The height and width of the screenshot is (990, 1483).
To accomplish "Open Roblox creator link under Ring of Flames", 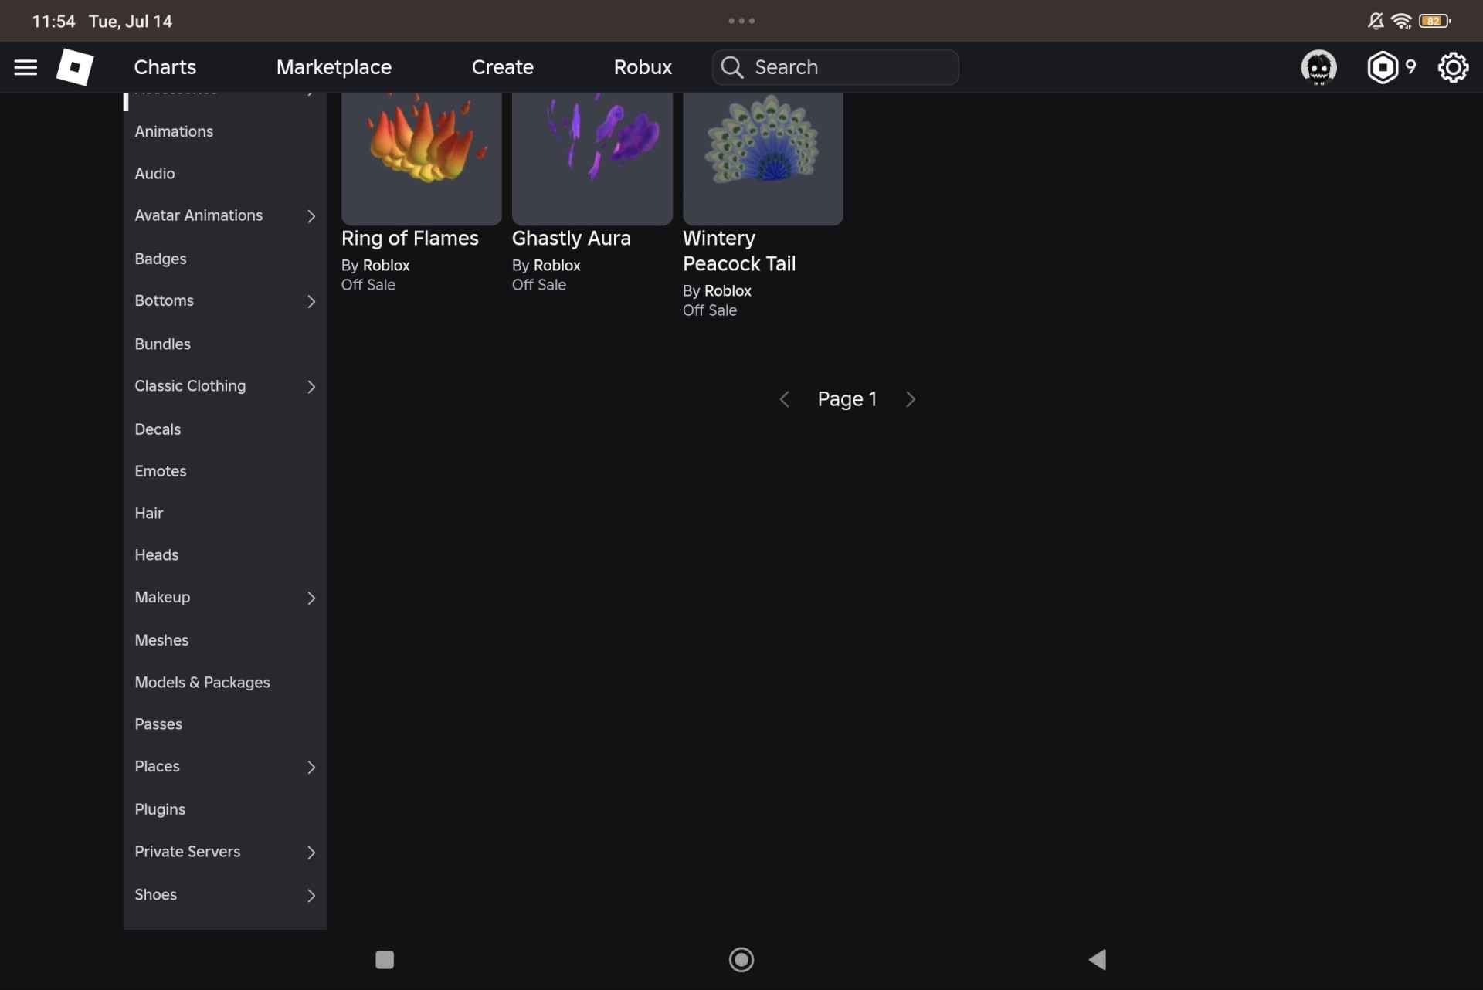I will click(x=386, y=265).
